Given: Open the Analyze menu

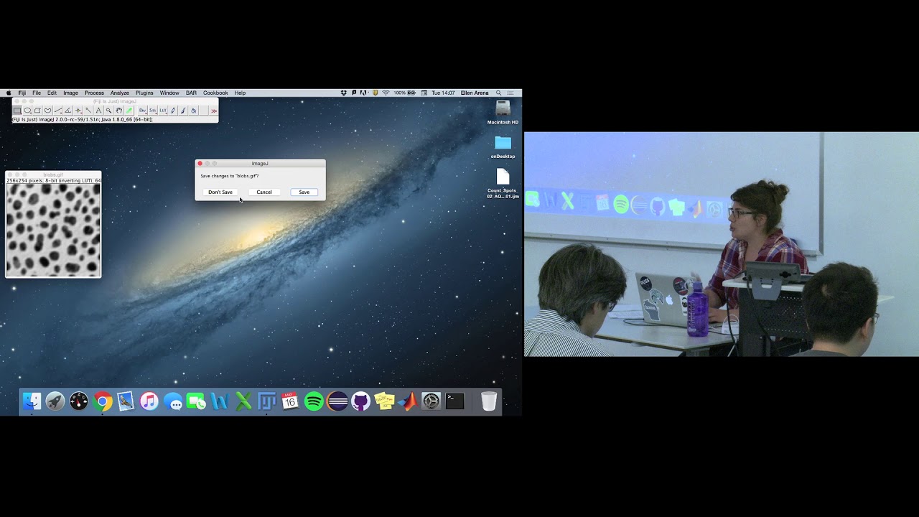Looking at the screenshot, I should (x=120, y=93).
